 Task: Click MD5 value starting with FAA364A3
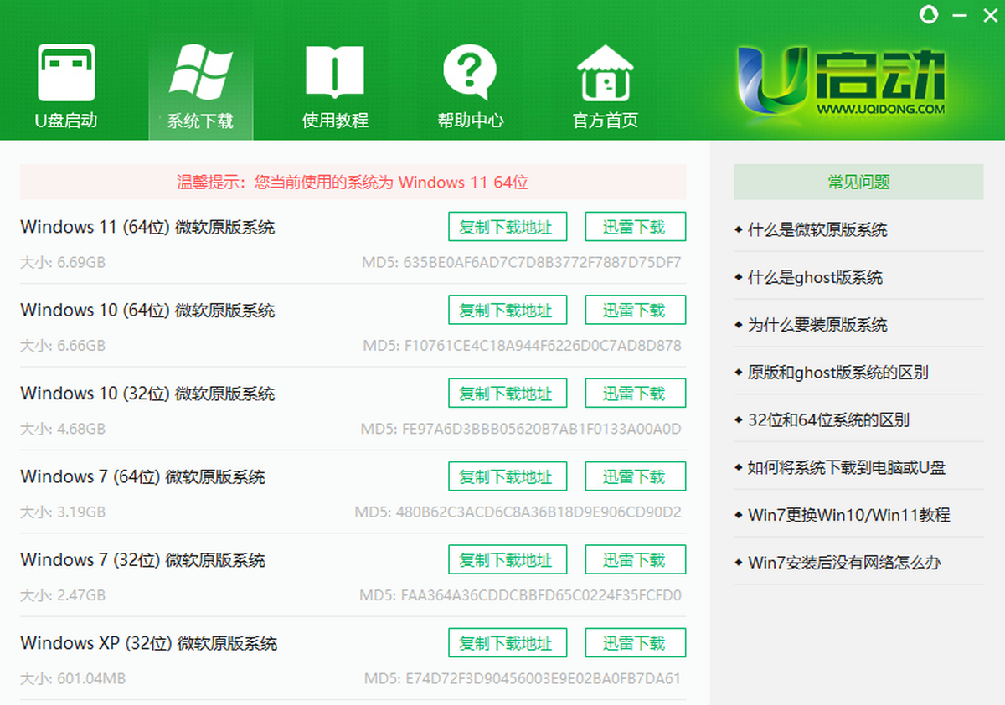click(x=521, y=595)
